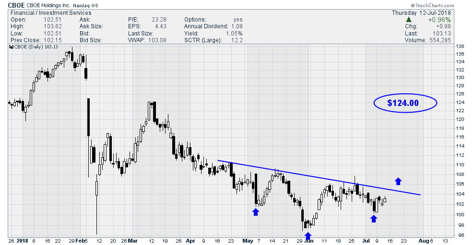This screenshot has height=245, width=475.
Task: Click the Aug month label on date axis
Action: (x=424, y=241)
